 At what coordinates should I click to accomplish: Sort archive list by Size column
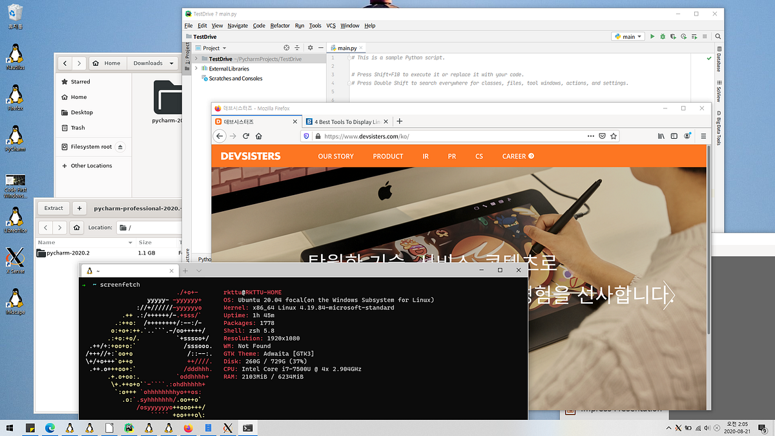pos(145,242)
